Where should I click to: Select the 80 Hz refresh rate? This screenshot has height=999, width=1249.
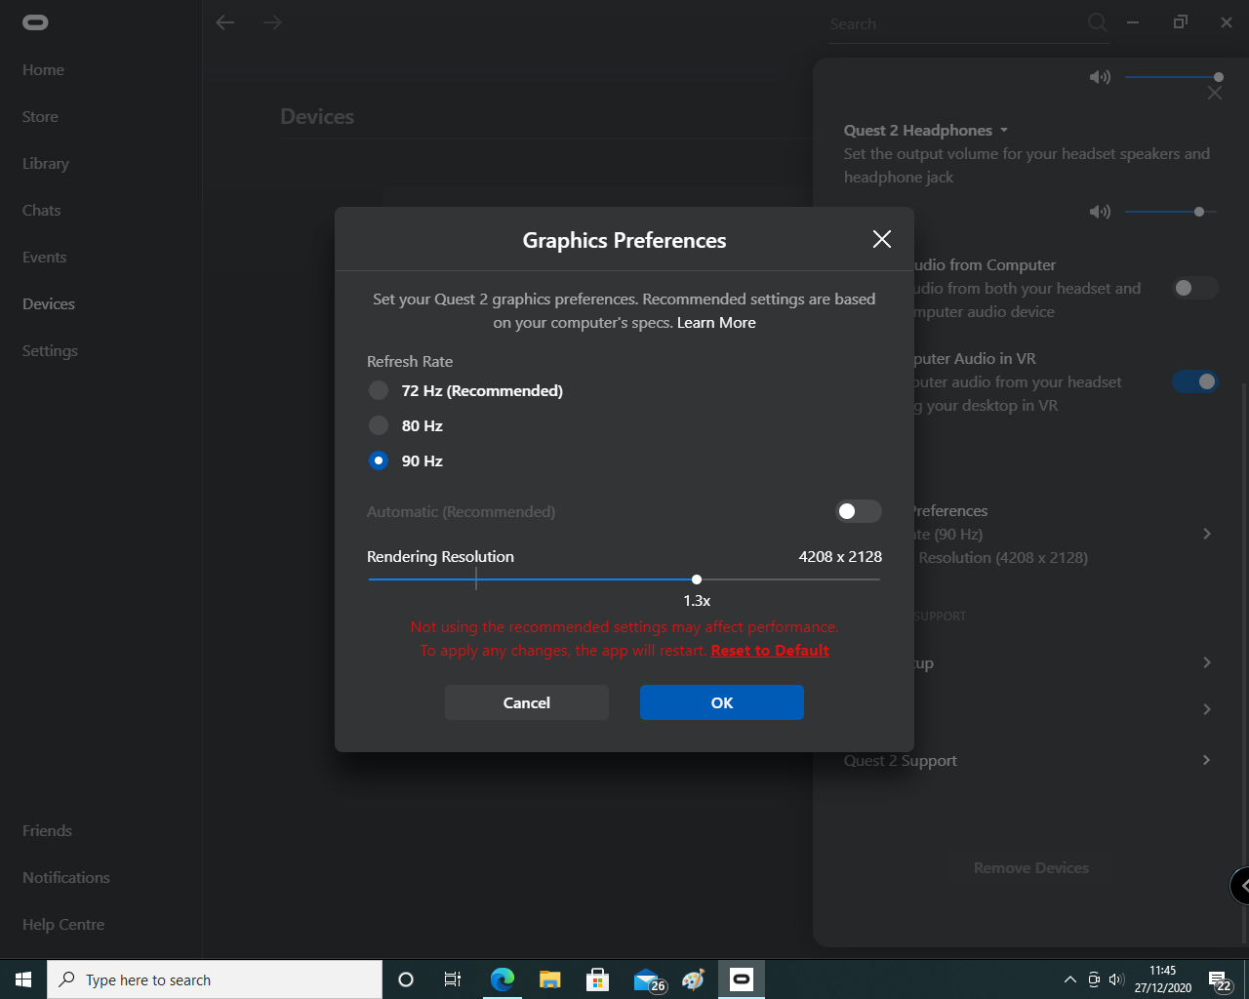pos(379,425)
